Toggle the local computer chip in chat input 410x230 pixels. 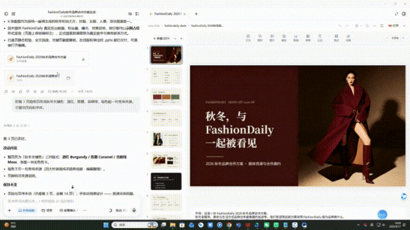pyautogui.click(x=26, y=210)
